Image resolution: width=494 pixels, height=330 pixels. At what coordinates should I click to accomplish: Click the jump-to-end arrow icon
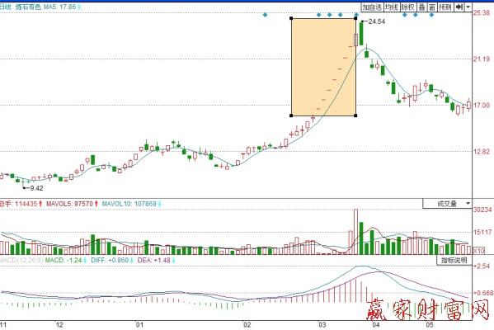(x=459, y=7)
